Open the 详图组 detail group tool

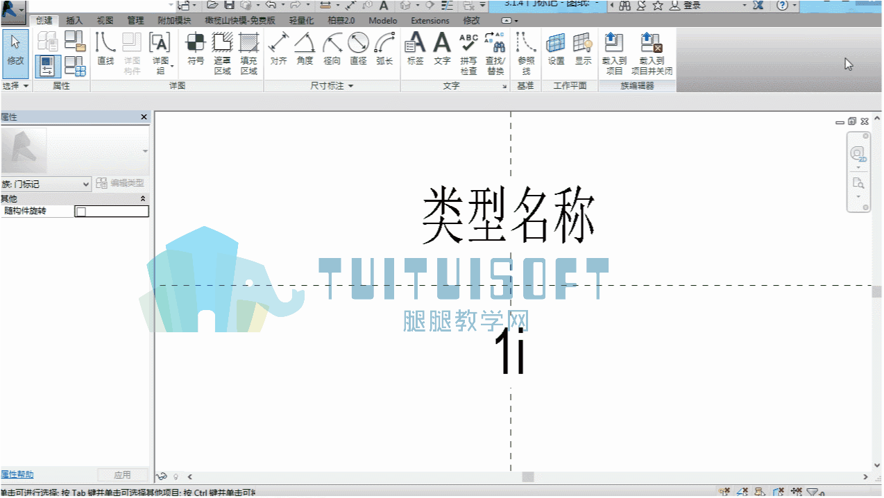coord(160,53)
